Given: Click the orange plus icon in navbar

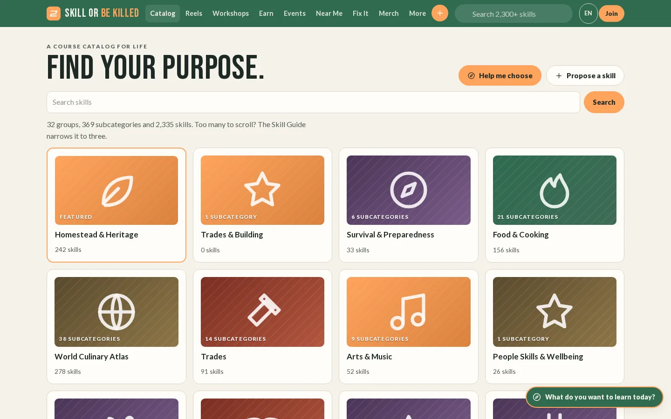Looking at the screenshot, I should click(x=440, y=13).
